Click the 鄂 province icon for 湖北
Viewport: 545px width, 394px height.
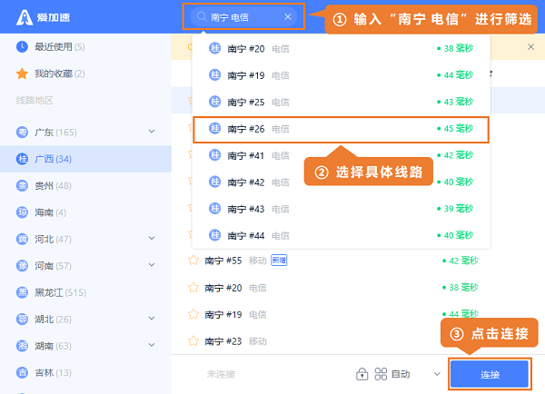coord(22,319)
